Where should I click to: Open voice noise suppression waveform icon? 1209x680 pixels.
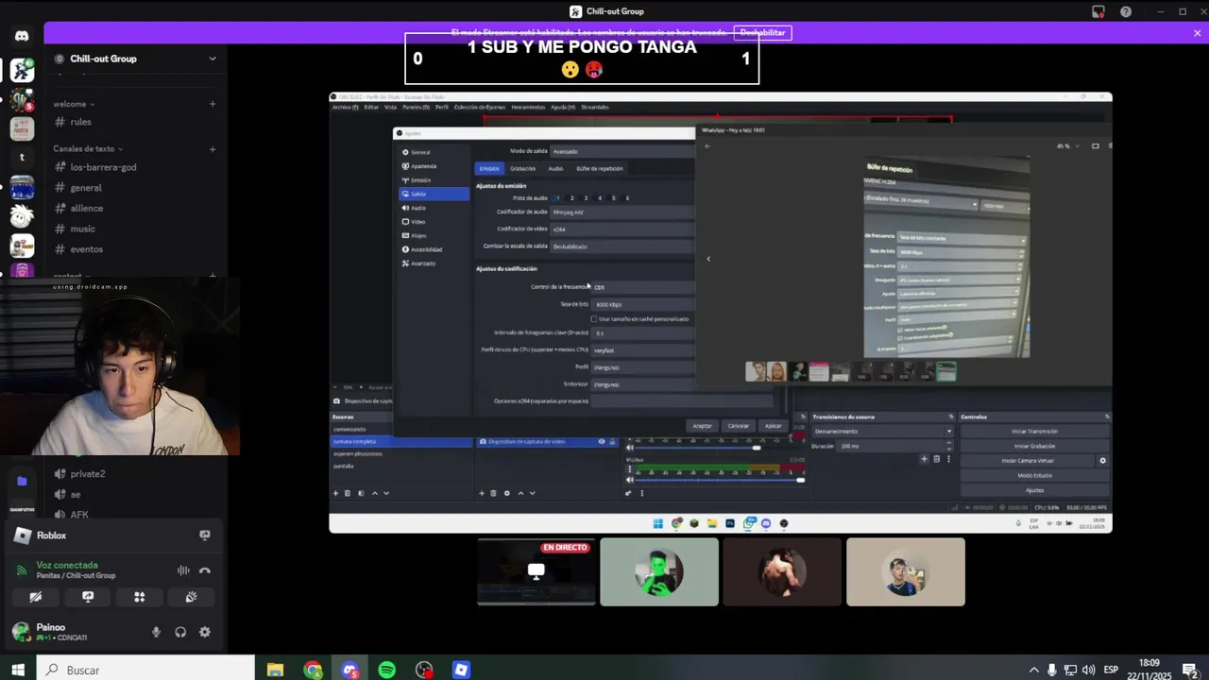183,570
